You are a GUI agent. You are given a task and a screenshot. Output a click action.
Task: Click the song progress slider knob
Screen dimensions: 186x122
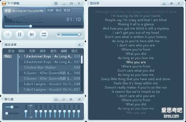click(30, 26)
